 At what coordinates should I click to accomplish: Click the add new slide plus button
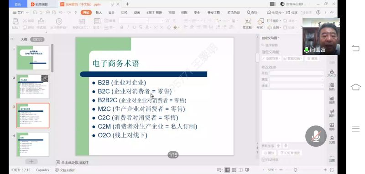pyautogui.click(x=31, y=161)
